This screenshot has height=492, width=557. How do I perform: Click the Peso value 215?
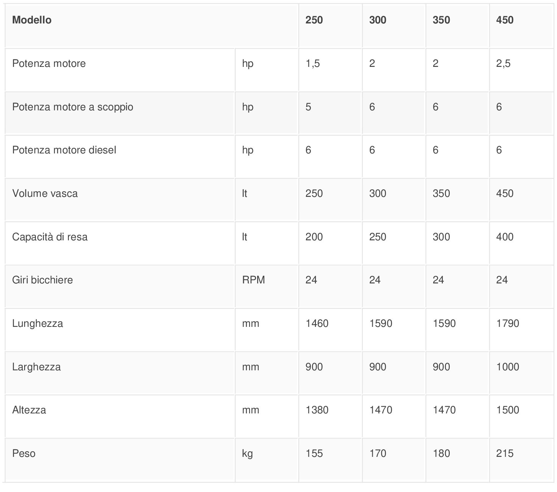[505, 453]
